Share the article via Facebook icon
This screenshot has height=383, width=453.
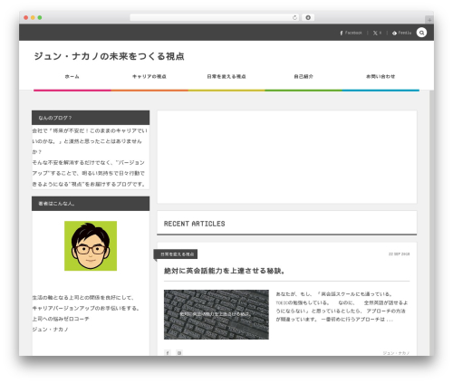(x=168, y=352)
